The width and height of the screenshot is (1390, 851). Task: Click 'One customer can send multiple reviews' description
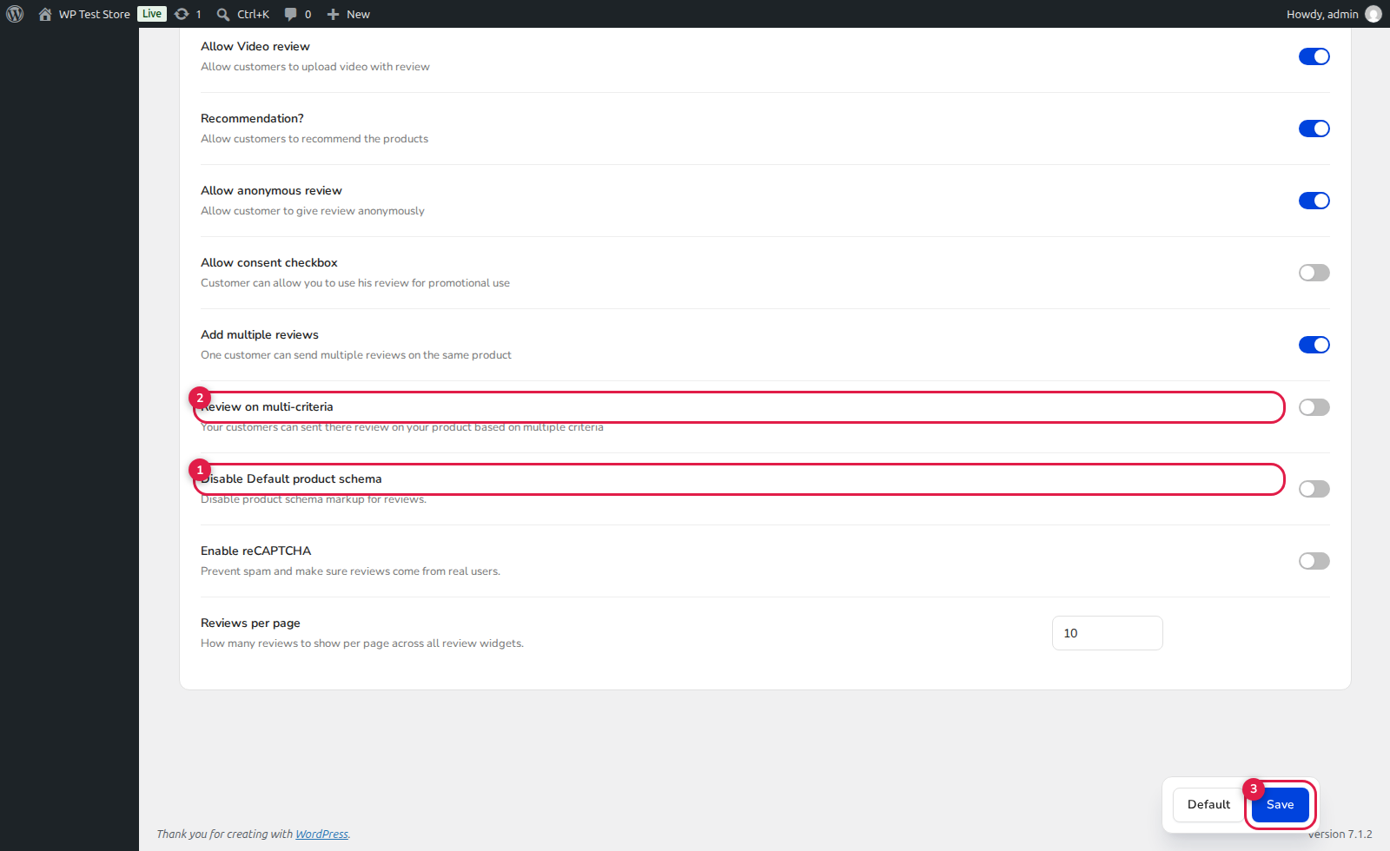pos(356,355)
